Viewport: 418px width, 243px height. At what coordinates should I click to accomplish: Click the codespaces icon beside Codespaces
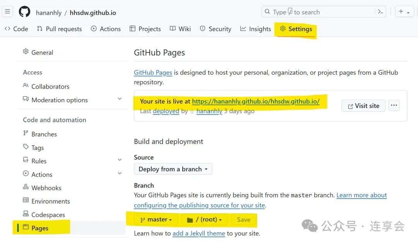[26, 214]
